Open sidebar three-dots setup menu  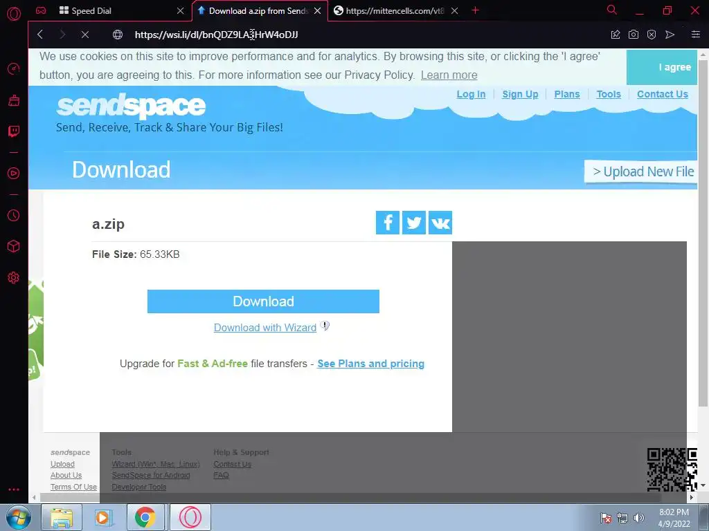tap(14, 490)
